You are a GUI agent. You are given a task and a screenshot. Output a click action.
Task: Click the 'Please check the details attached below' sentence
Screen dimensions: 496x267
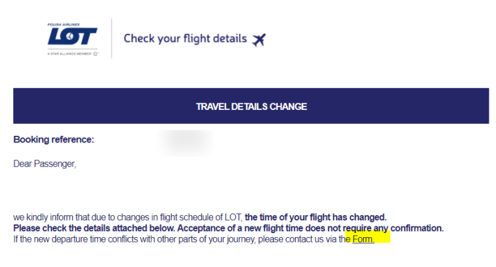pyautogui.click(x=94, y=228)
